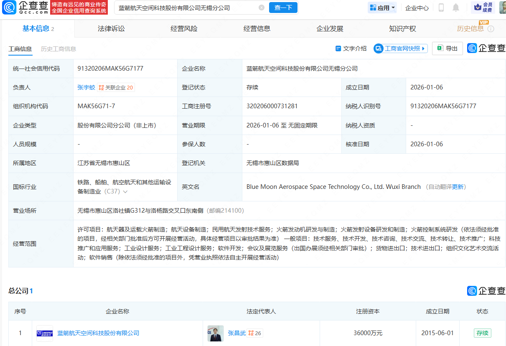The width and height of the screenshot is (506, 346).
Task: Expand the 应用 apps dropdown
Action: click(x=382, y=8)
